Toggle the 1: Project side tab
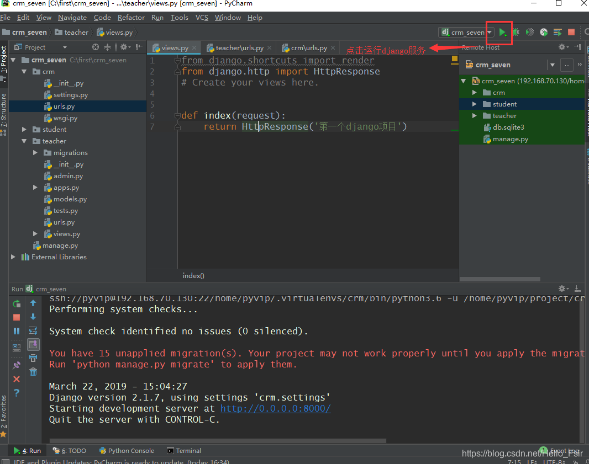 4,63
